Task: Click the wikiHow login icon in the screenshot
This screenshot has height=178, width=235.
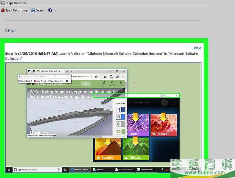Action: (x=121, y=84)
